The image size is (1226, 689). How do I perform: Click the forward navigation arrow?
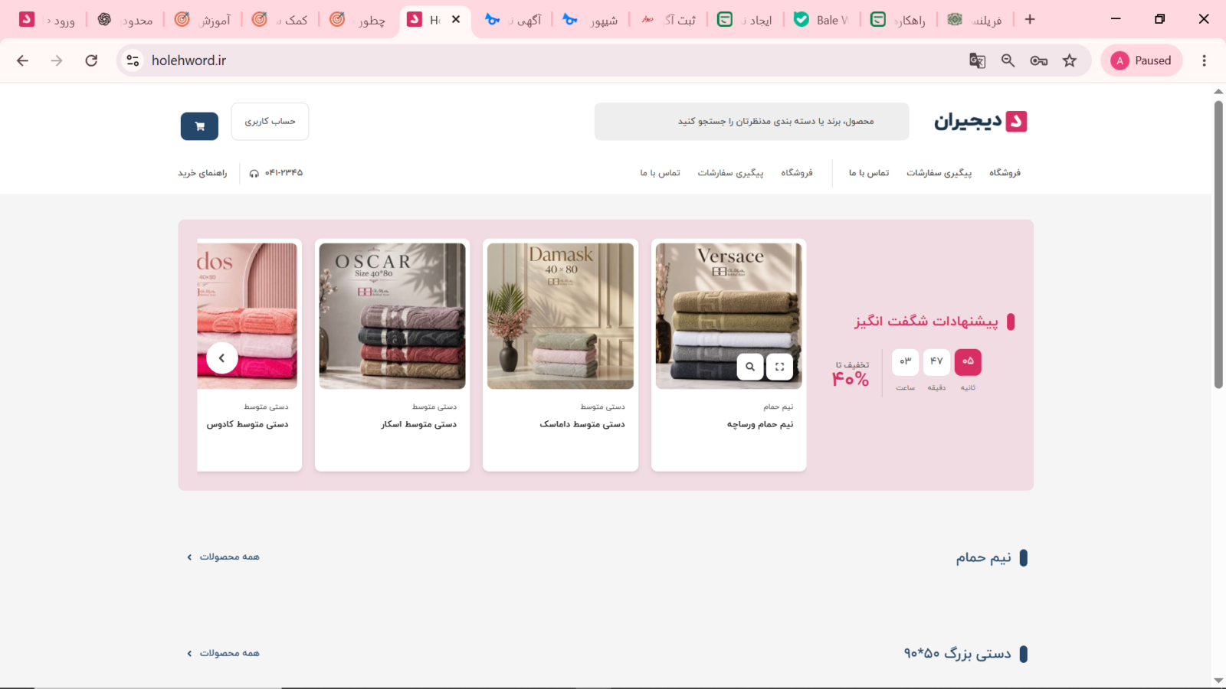57,60
